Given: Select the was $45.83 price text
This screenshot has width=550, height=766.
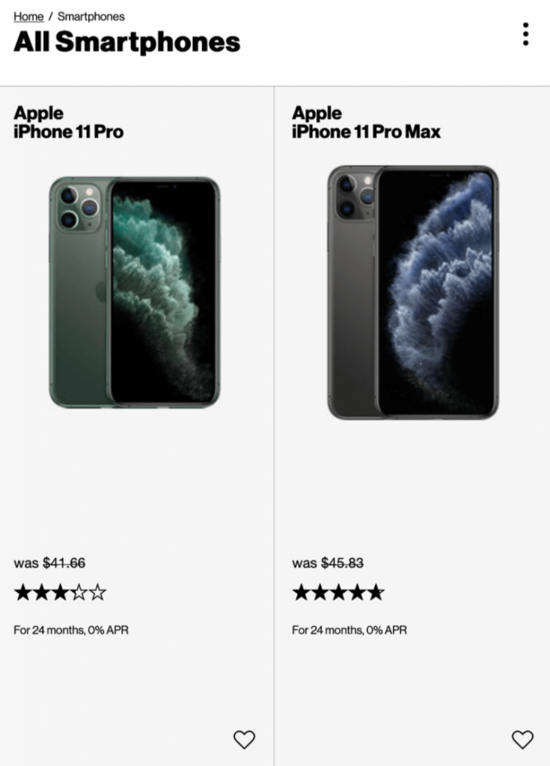Looking at the screenshot, I should [x=328, y=563].
